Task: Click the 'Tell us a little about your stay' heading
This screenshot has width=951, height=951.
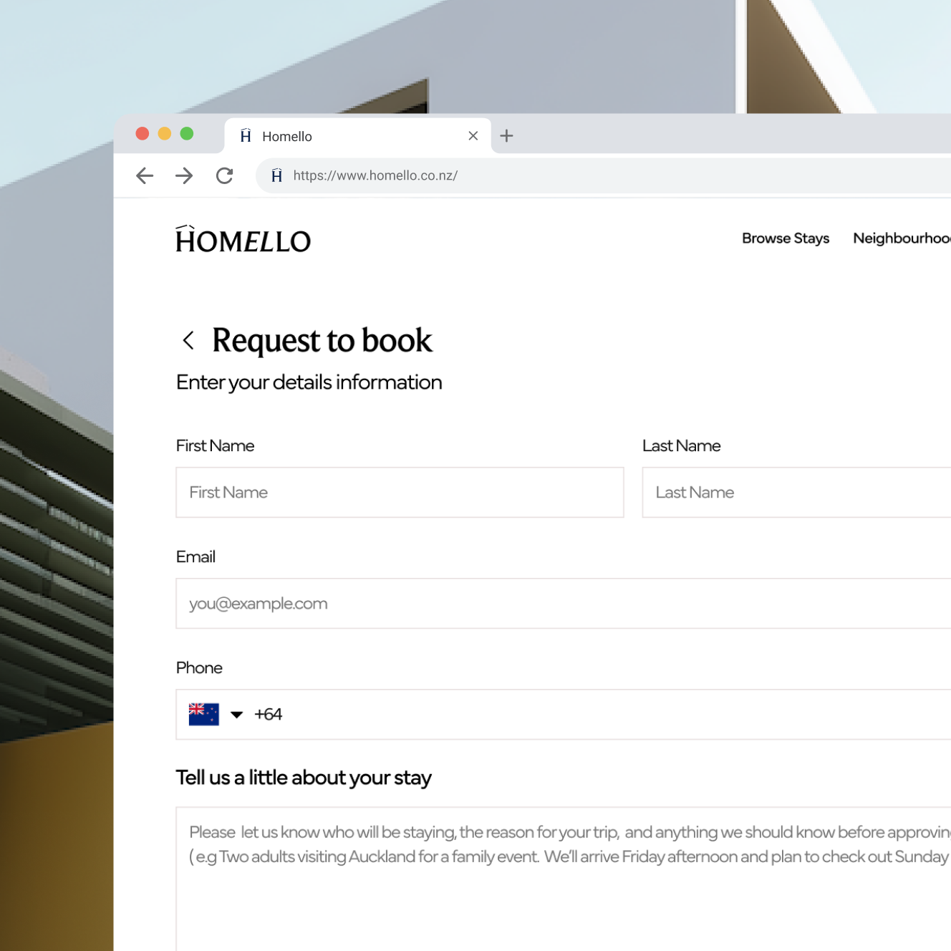Action: click(x=304, y=778)
